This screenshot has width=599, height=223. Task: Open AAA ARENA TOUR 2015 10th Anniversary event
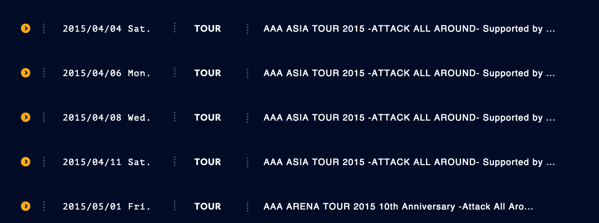tap(398, 206)
